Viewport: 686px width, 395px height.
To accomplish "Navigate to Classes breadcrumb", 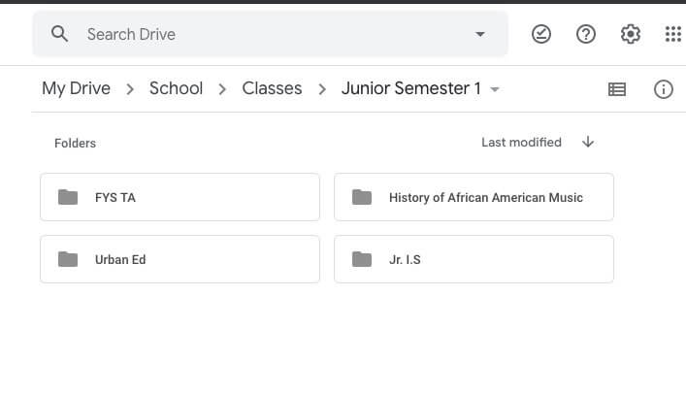I will (272, 88).
